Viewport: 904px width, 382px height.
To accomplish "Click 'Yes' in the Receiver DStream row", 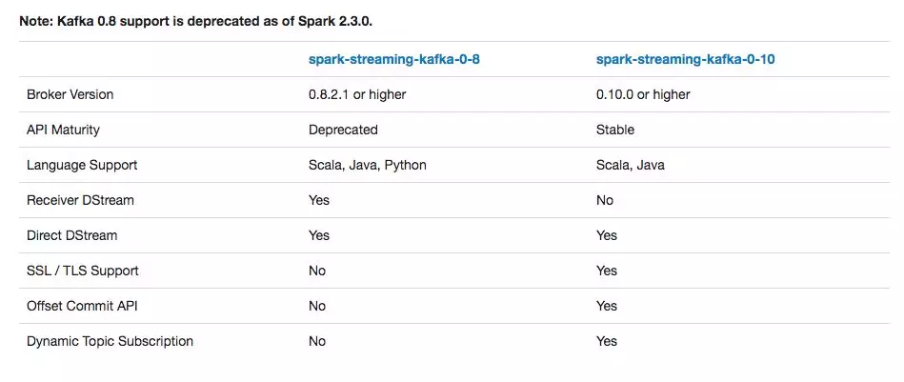I will coord(319,200).
